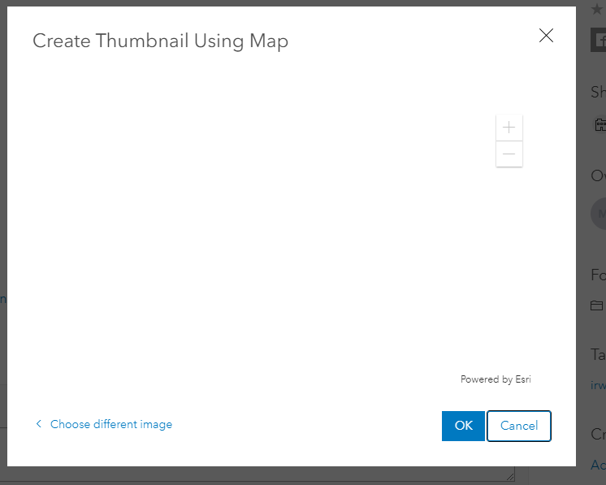Open the blue "Ac" link at bottom right
Image resolution: width=606 pixels, height=485 pixels.
(598, 465)
